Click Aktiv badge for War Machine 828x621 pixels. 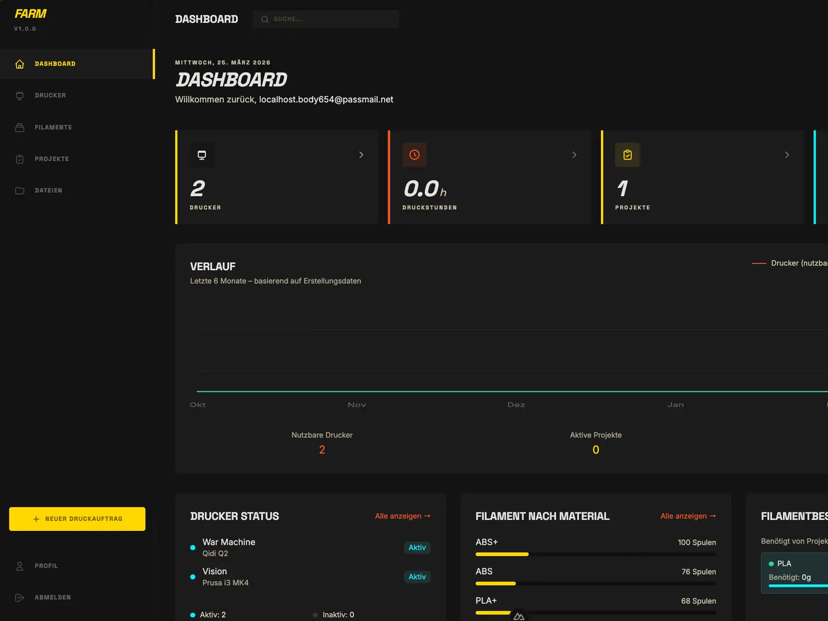tap(417, 547)
